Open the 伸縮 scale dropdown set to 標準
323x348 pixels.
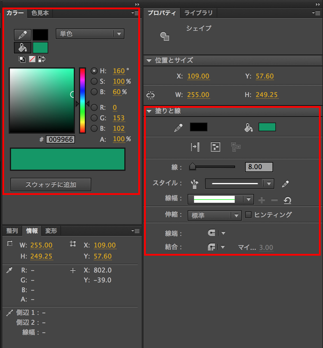tap(214, 215)
